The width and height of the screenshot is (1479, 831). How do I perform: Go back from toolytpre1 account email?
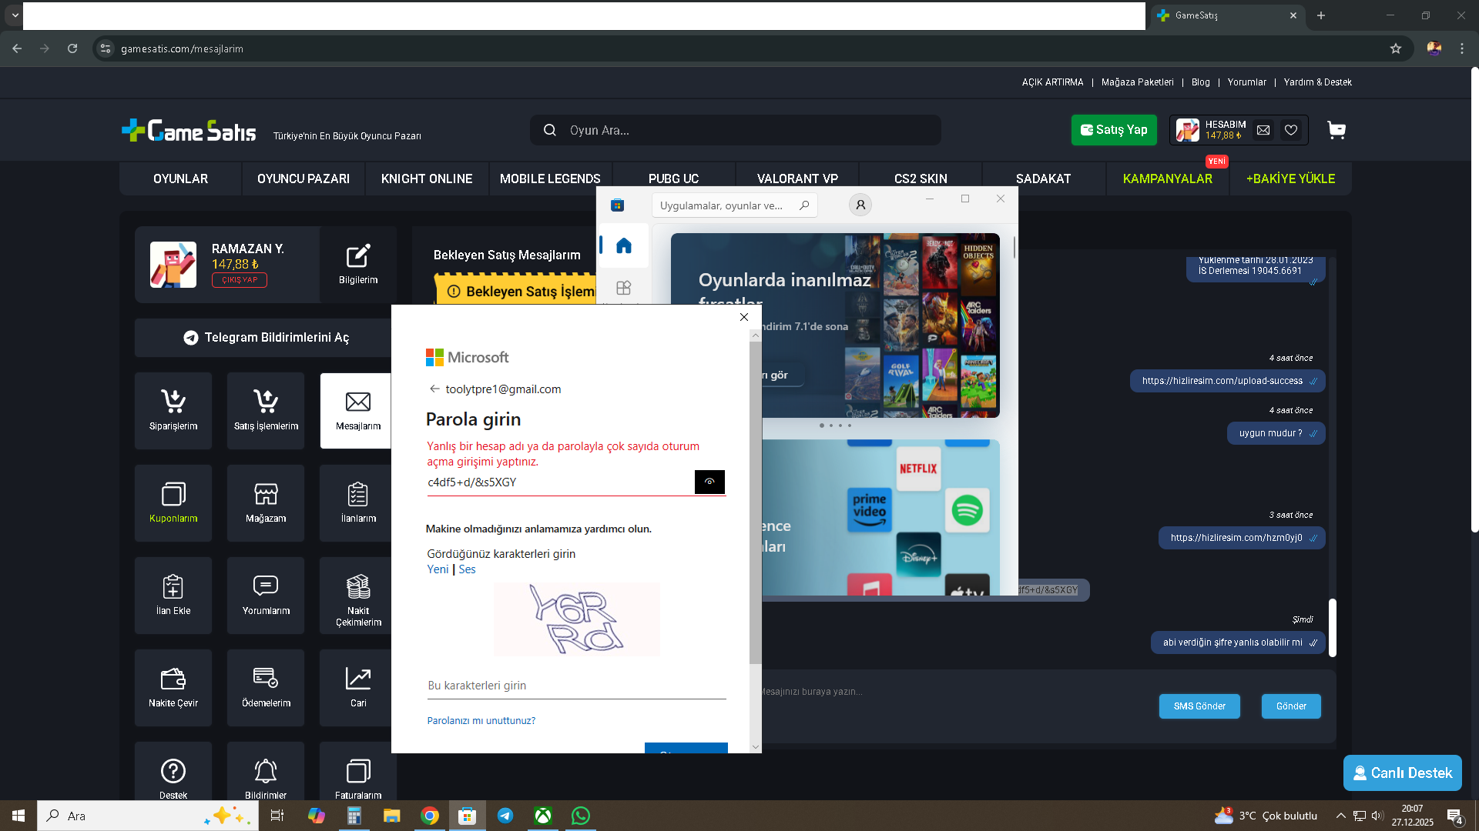(434, 389)
